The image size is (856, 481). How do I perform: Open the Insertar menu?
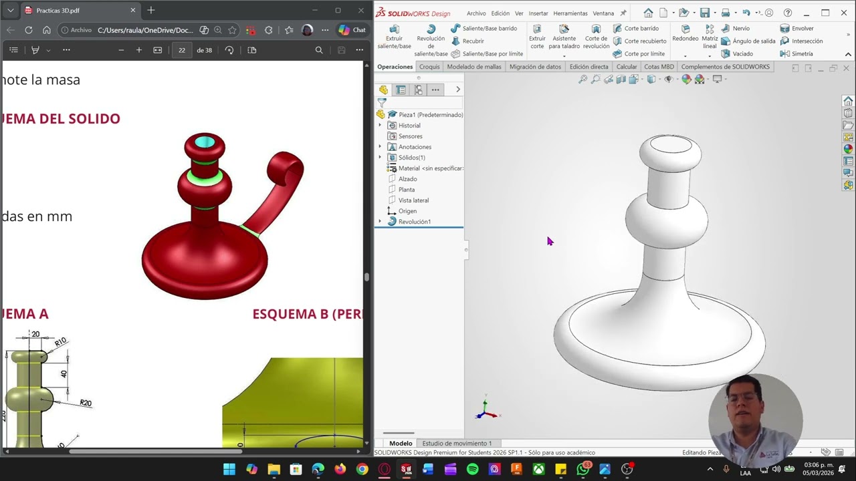(538, 13)
